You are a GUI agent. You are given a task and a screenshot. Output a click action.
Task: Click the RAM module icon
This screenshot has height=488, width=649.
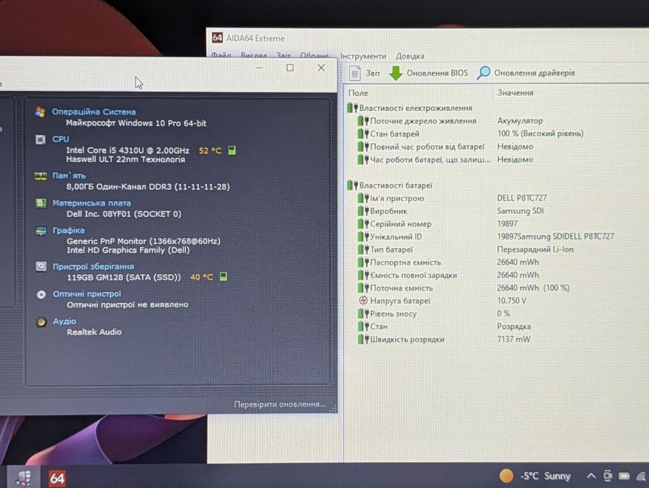point(40,176)
